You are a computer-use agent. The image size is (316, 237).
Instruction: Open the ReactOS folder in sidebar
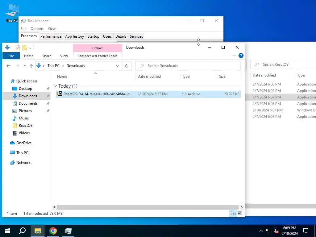point(25,126)
